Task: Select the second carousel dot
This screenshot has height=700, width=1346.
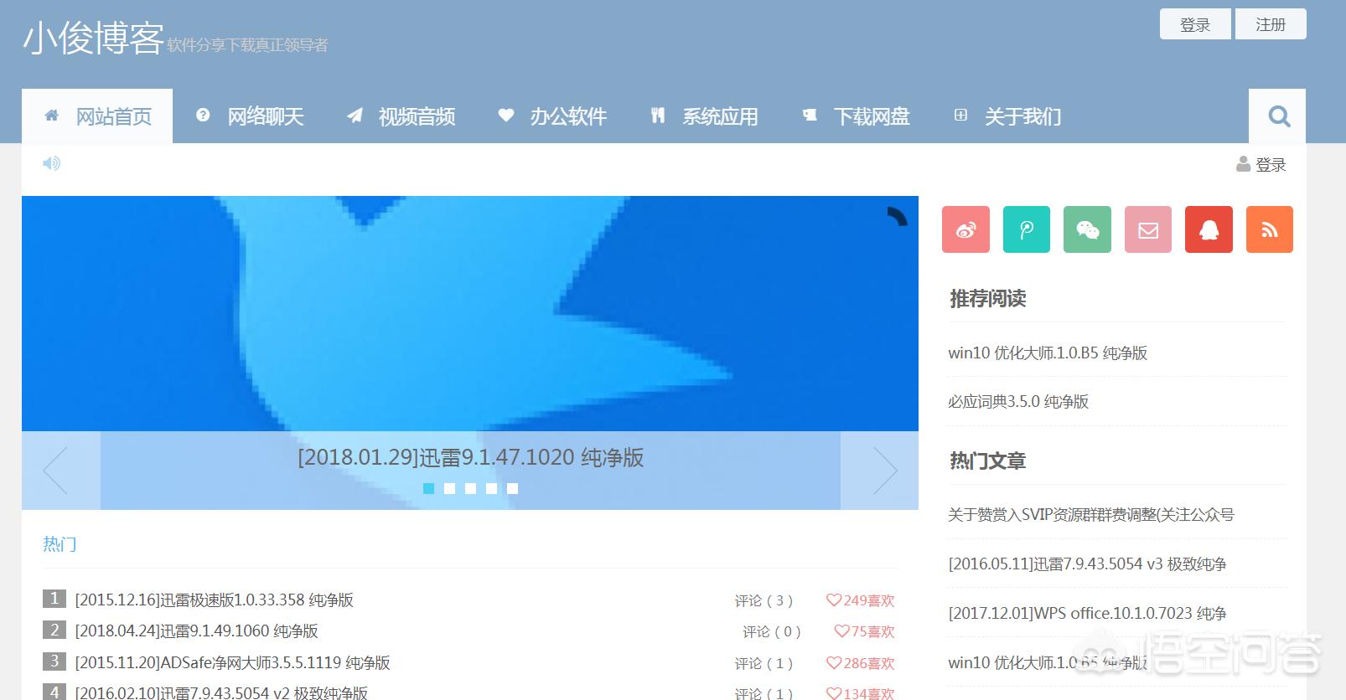Action: pos(450,488)
